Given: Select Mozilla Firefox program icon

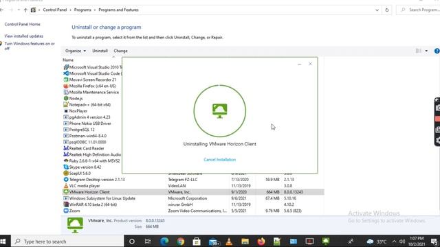Looking at the screenshot, I should (66, 86).
